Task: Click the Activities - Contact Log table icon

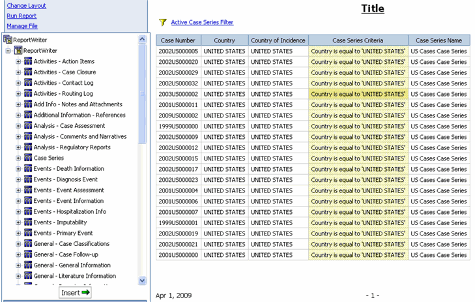Action: pyautogui.click(x=28, y=83)
